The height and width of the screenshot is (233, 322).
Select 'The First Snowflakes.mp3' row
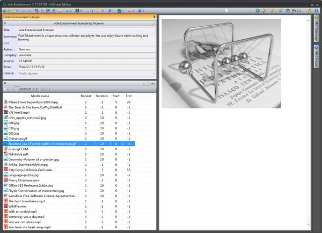(x=69, y=201)
